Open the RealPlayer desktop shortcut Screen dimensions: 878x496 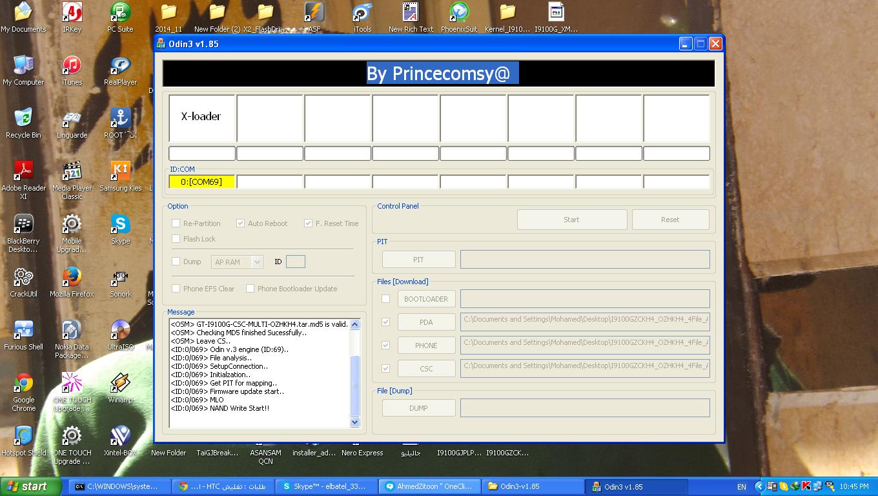[x=120, y=70]
